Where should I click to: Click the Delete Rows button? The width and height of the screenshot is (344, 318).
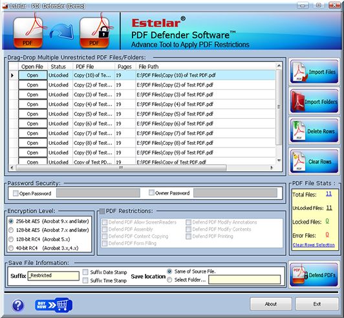click(x=314, y=131)
